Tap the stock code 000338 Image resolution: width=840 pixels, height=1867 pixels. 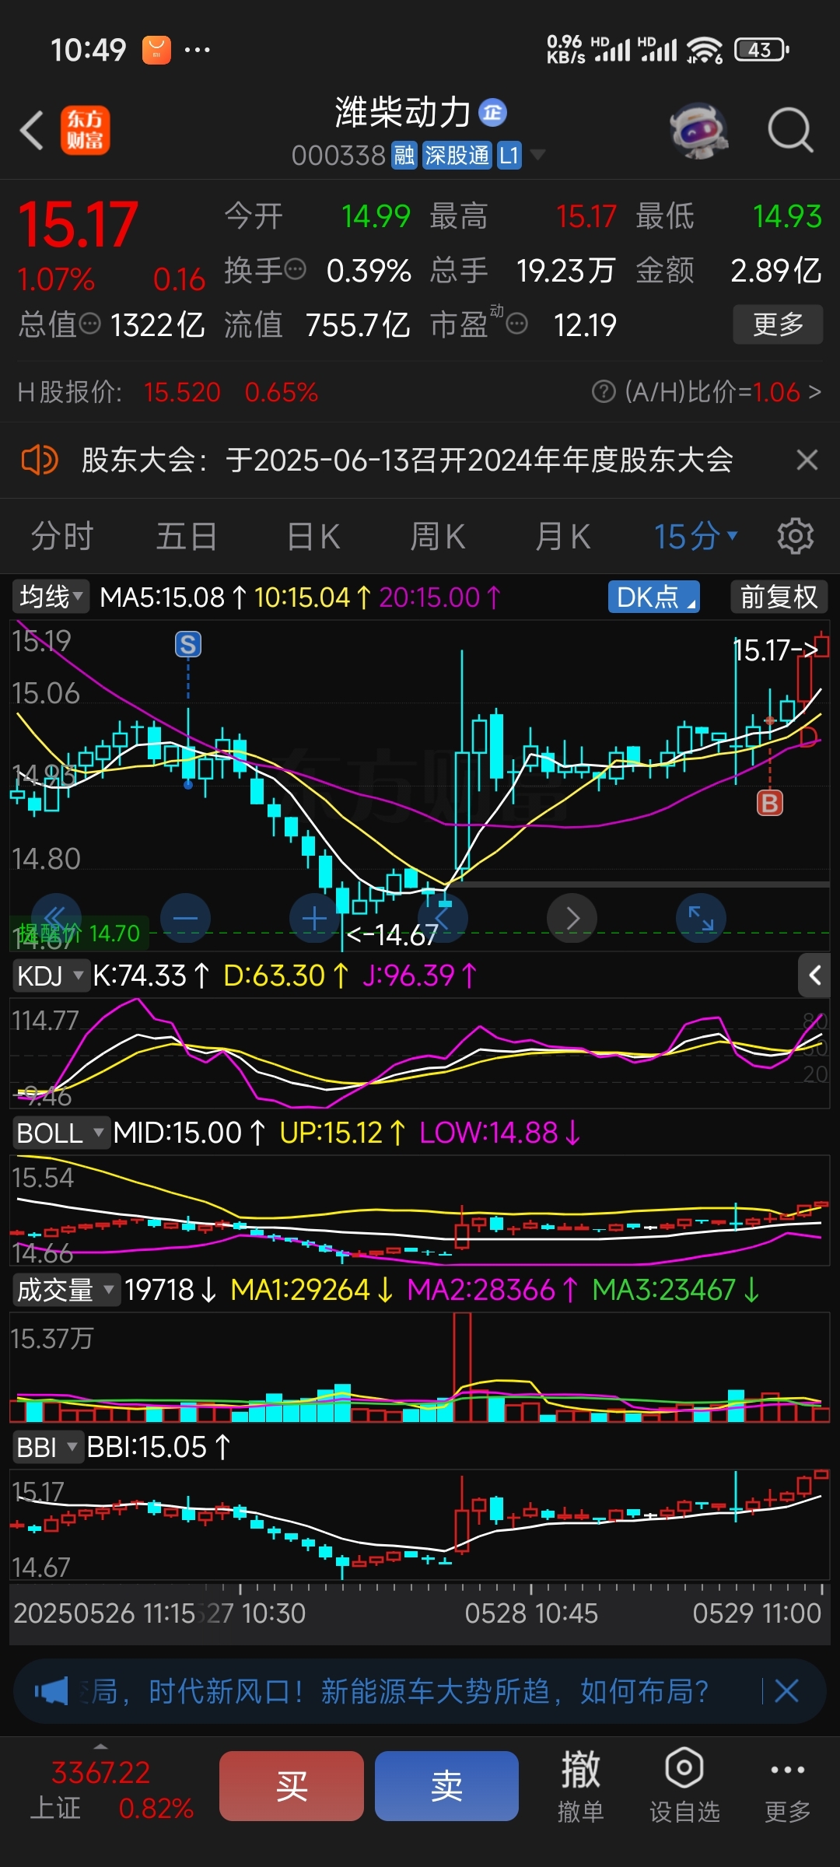pyautogui.click(x=338, y=155)
